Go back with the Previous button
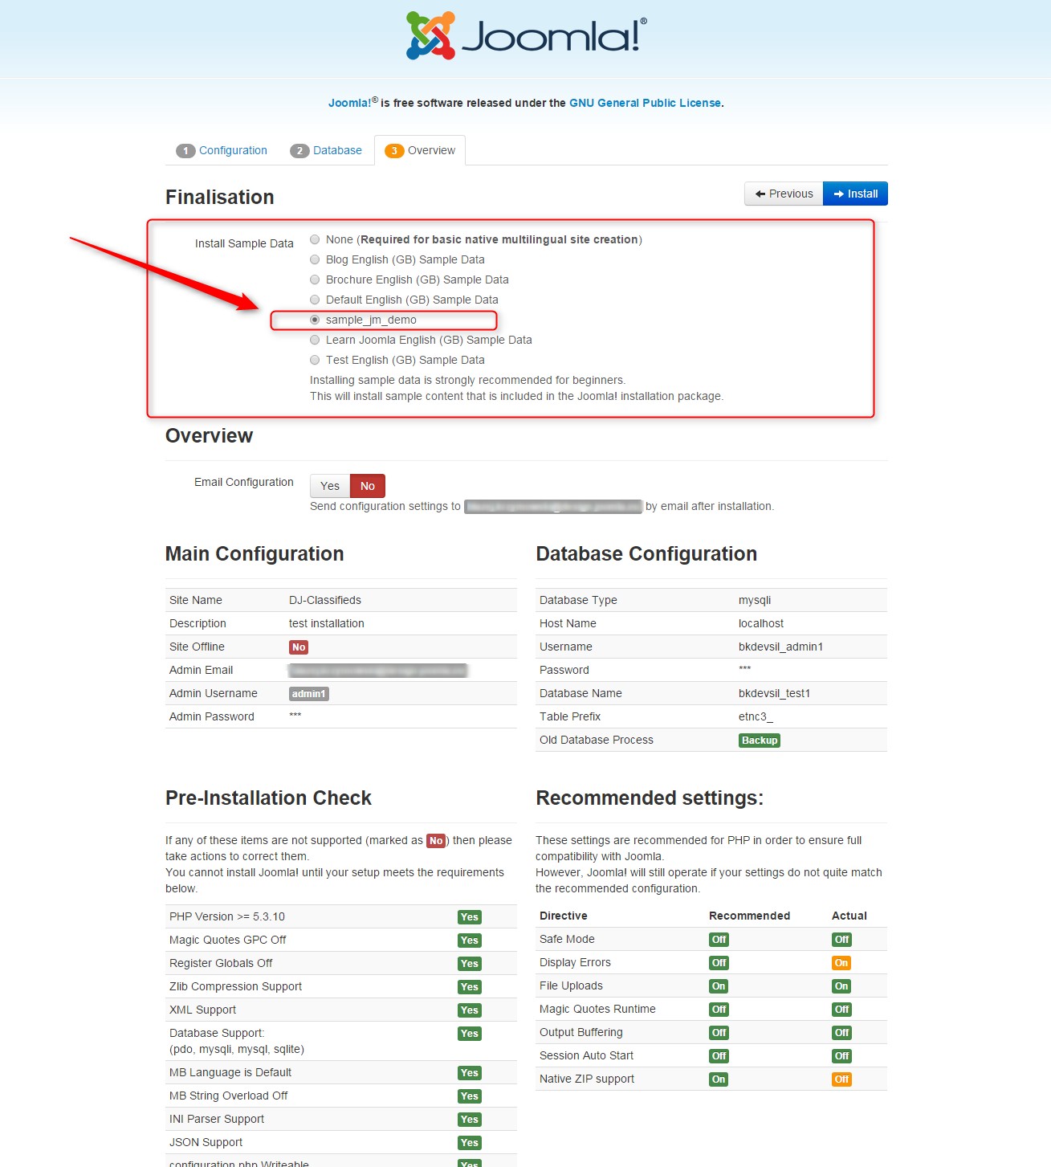 (x=784, y=194)
